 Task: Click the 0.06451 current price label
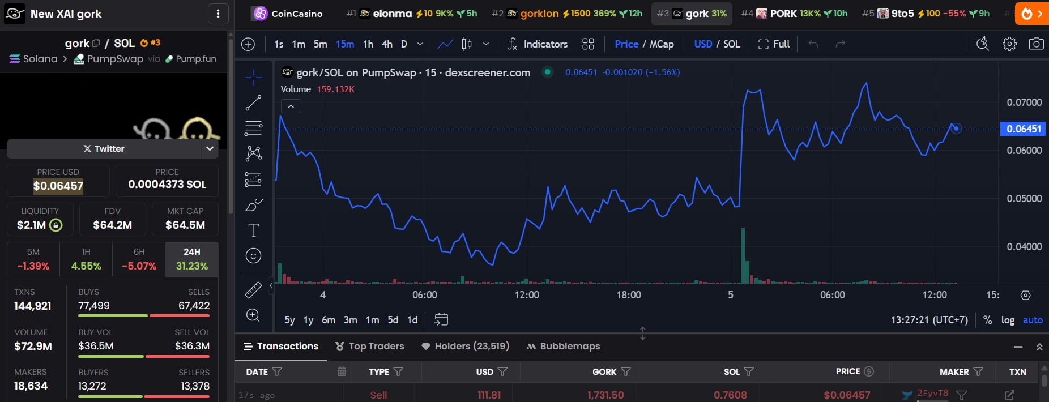tap(1023, 129)
